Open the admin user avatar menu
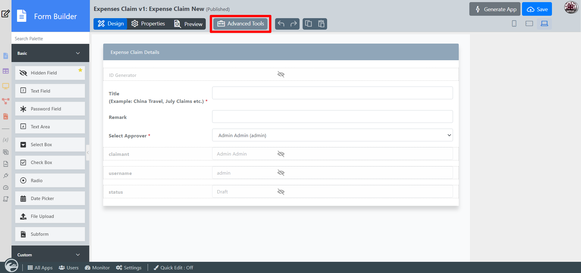 tap(571, 8)
